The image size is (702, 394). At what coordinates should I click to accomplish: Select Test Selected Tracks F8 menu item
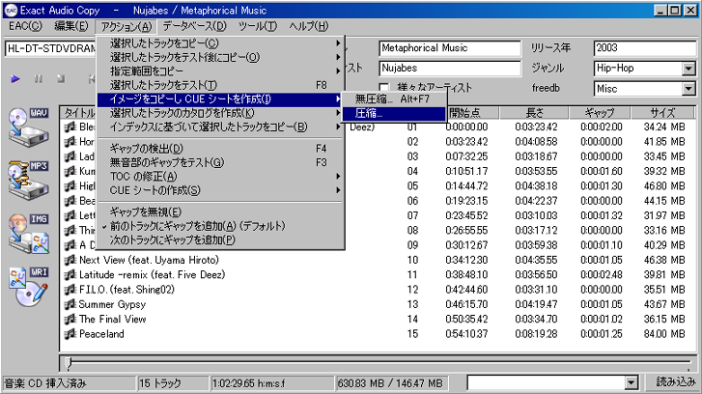[x=221, y=85]
